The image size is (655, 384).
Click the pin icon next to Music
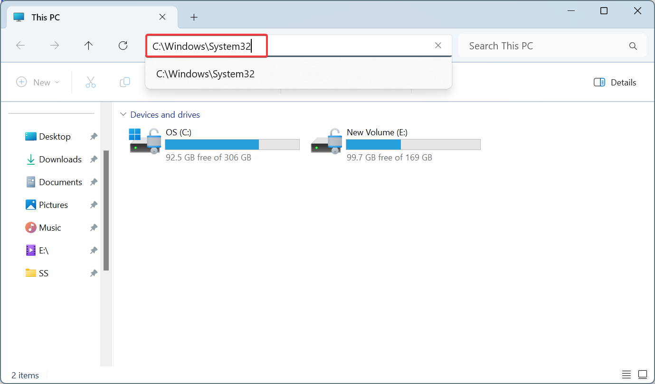point(94,228)
